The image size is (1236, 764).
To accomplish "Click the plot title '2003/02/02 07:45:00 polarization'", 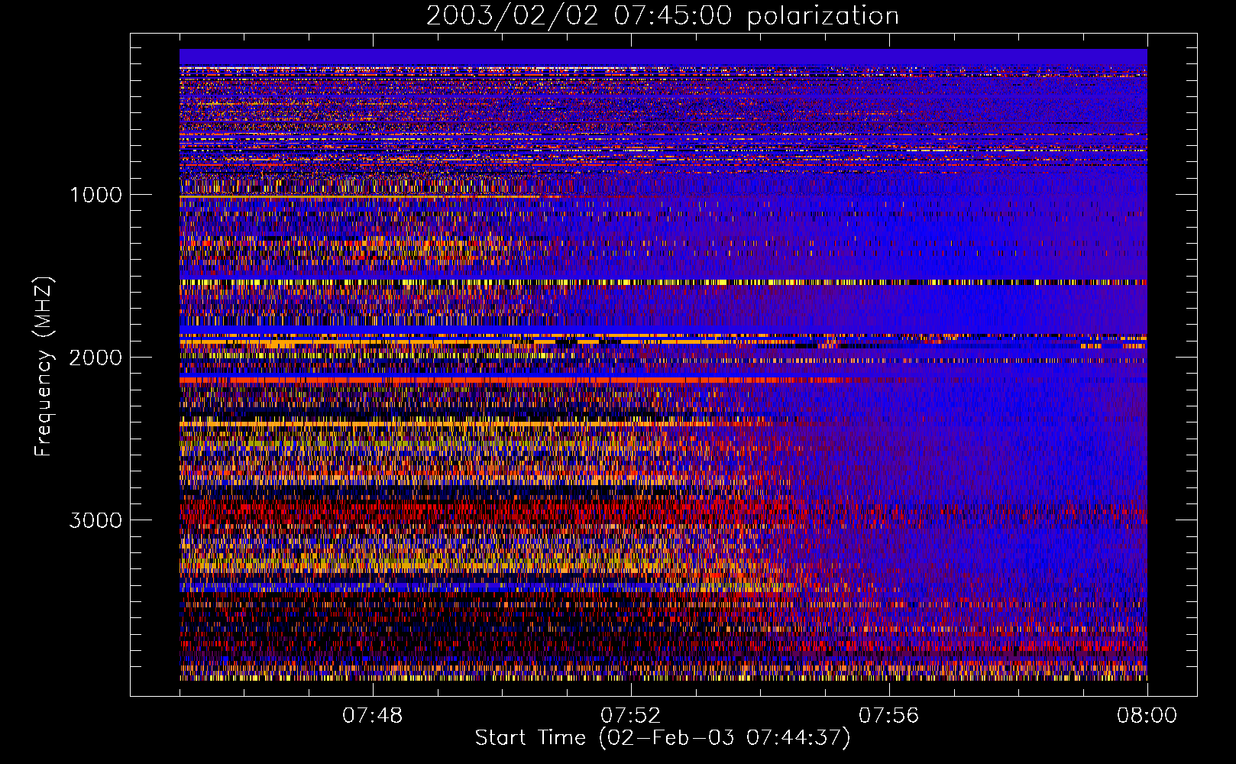I will click(x=662, y=15).
